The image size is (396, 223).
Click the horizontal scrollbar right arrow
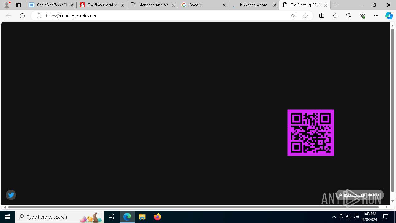click(386, 207)
